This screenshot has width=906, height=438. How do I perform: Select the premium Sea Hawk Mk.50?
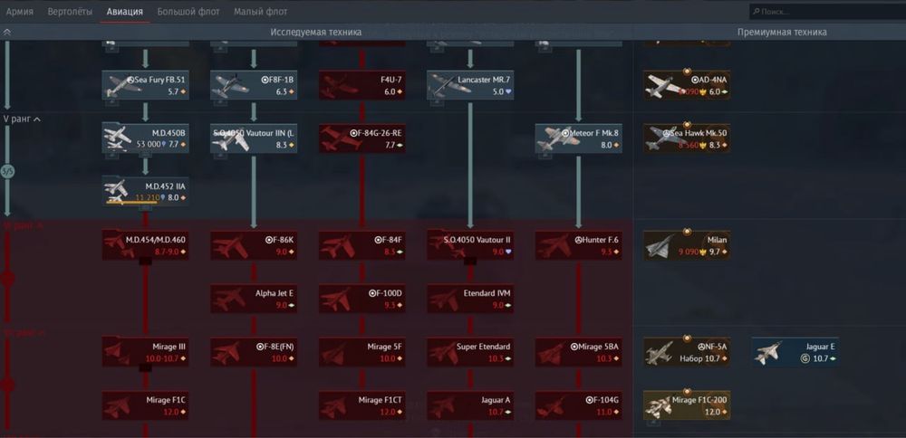point(687,138)
